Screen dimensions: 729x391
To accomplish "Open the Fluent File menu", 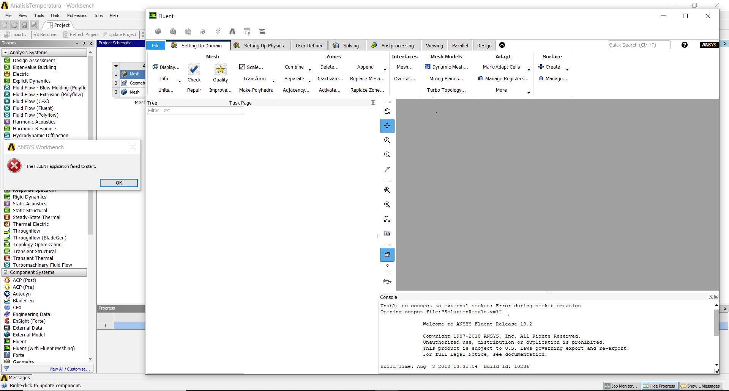I will click(x=156, y=45).
